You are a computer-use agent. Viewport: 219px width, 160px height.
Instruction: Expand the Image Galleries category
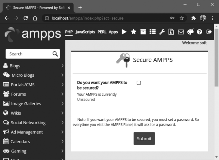tap(33, 104)
